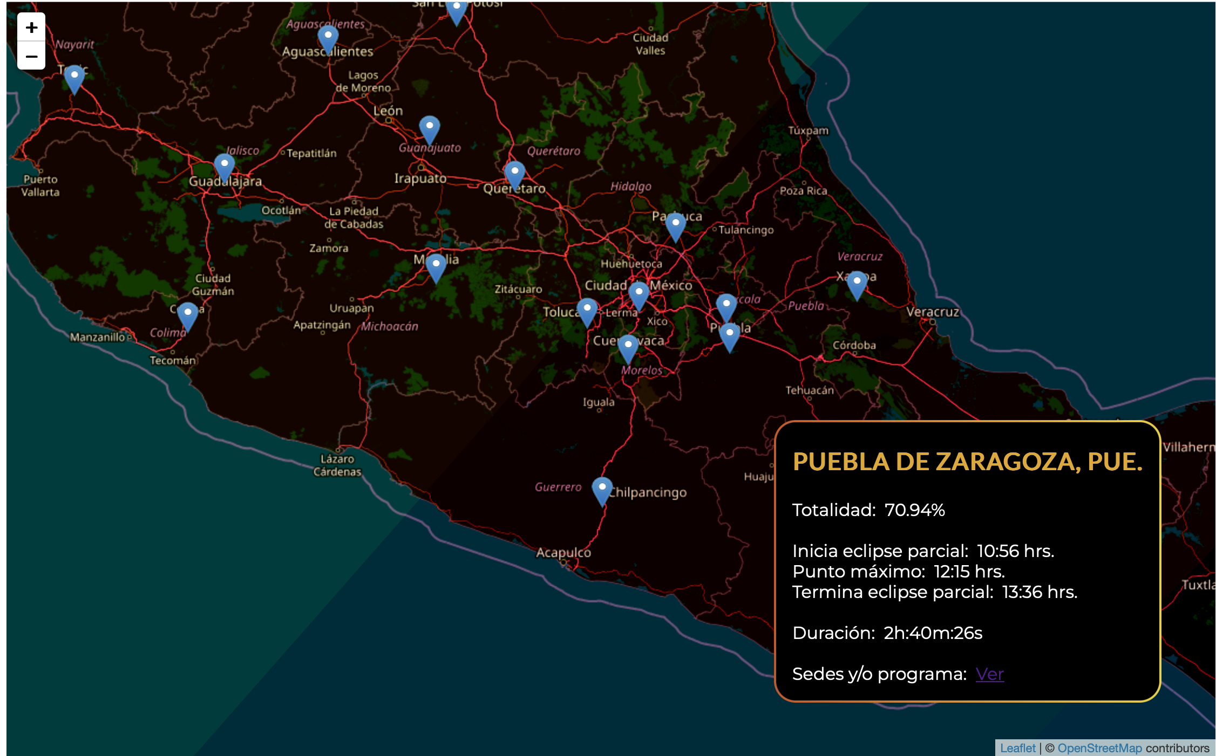The height and width of the screenshot is (756, 1216).
Task: Select the map marker at Guadalajara
Action: 225,168
